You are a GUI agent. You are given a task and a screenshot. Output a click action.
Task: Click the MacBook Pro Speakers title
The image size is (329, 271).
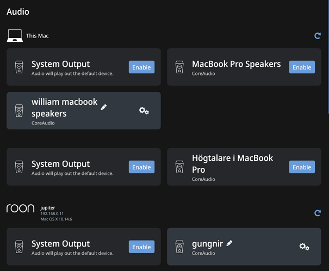(236, 64)
